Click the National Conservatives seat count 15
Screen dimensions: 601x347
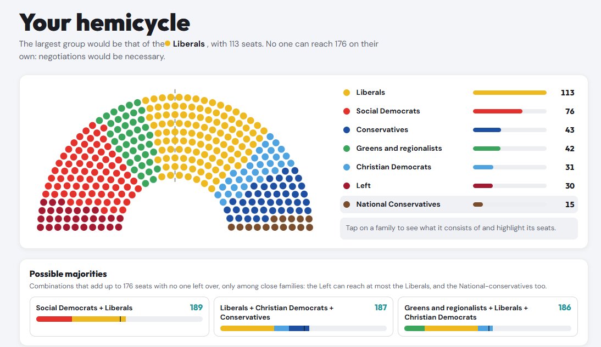tap(570, 204)
